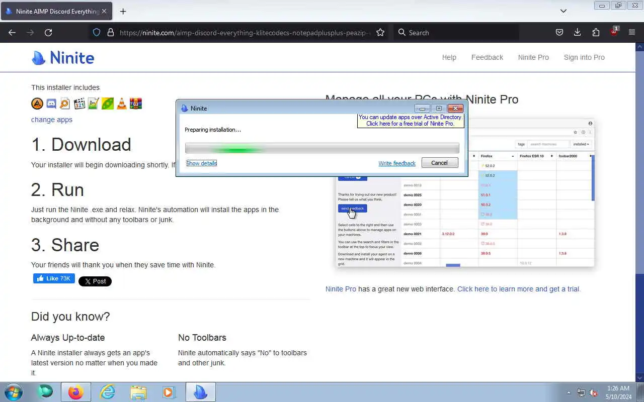644x402 pixels.
Task: Click the network tray icon
Action: pyautogui.click(x=581, y=392)
